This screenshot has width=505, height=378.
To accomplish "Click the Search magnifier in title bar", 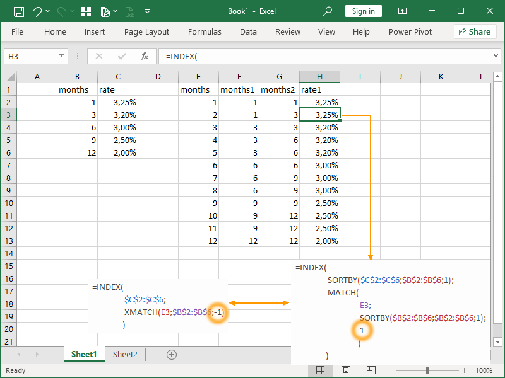I will (x=328, y=11).
